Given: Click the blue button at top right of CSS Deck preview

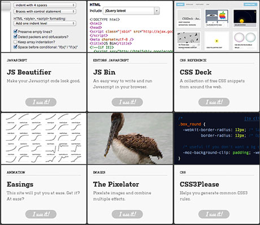Looking at the screenshot, I should pos(250,5).
